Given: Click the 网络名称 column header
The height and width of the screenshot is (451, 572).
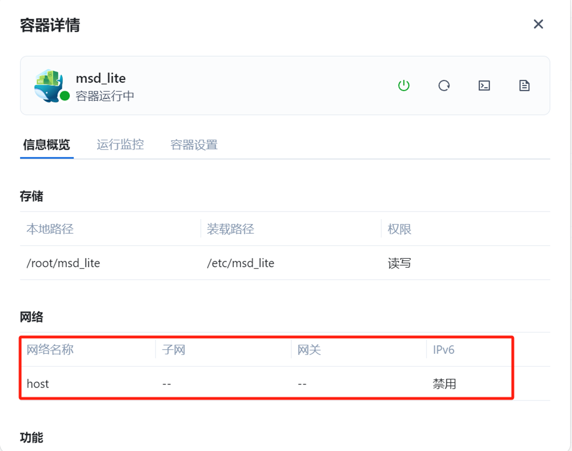Looking at the screenshot, I should 50,350.
